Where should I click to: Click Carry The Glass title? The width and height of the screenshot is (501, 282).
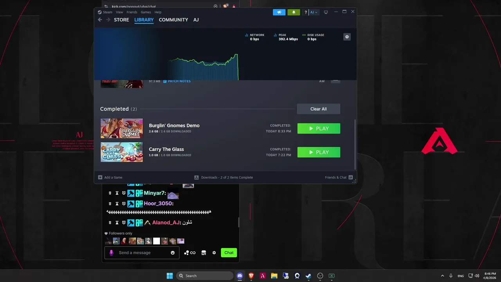pos(166,149)
